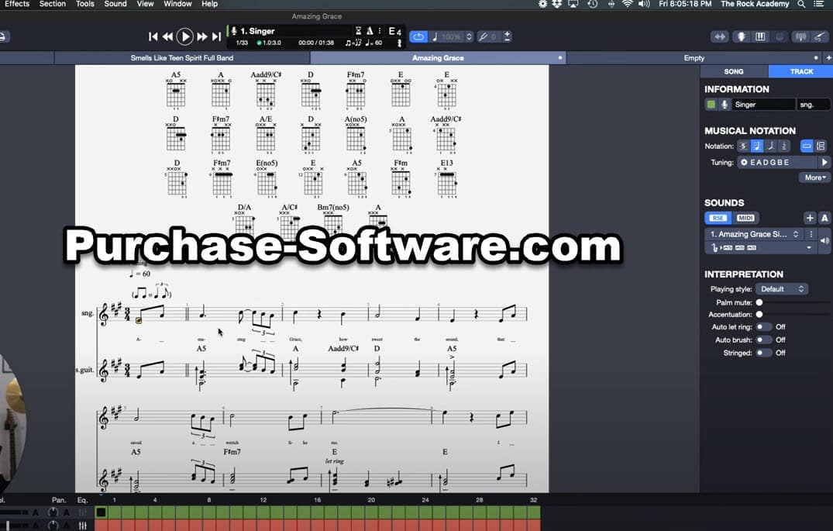The width and height of the screenshot is (833, 531).
Task: Open the Tools menu
Action: [x=84, y=4]
